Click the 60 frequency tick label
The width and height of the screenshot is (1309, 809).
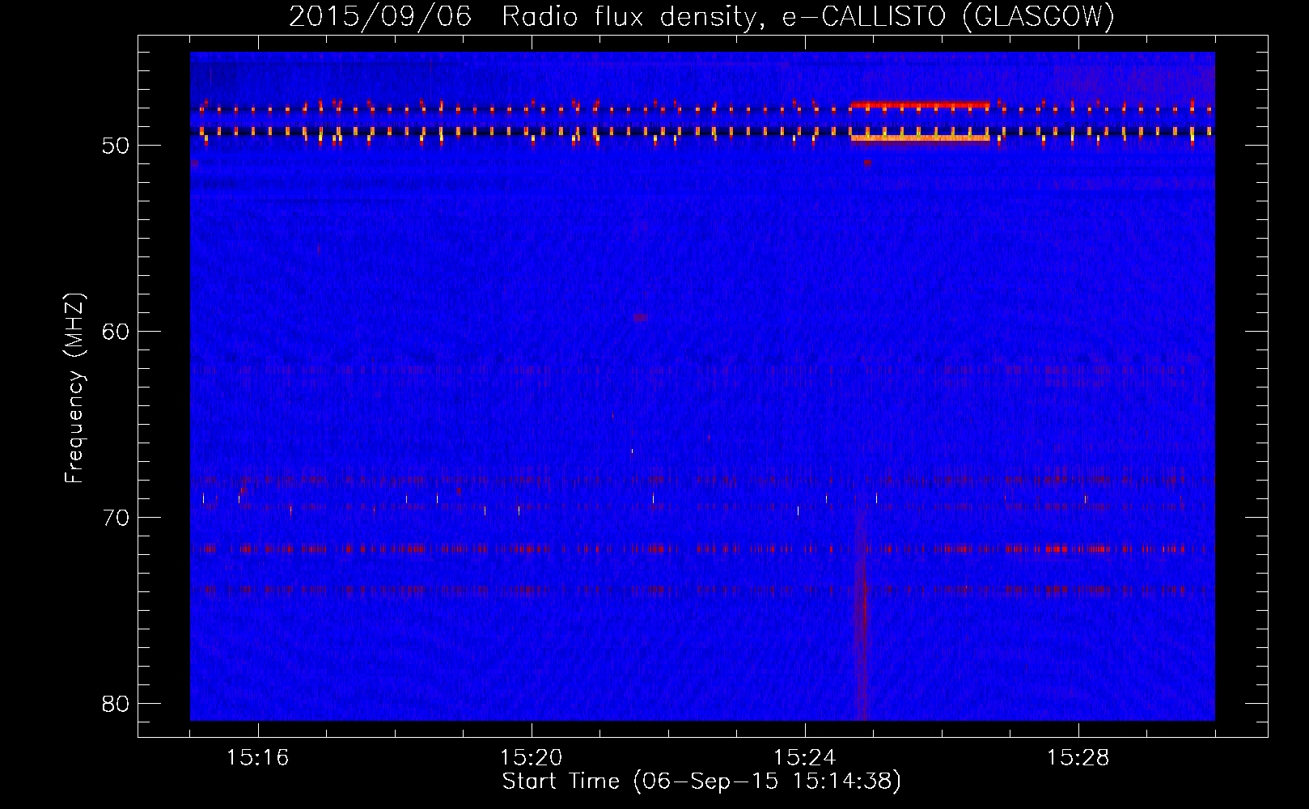point(116,332)
